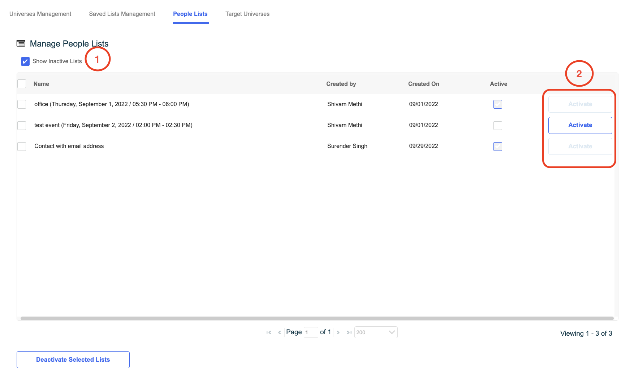Select Contact with email address row checkbox

[x=22, y=146]
